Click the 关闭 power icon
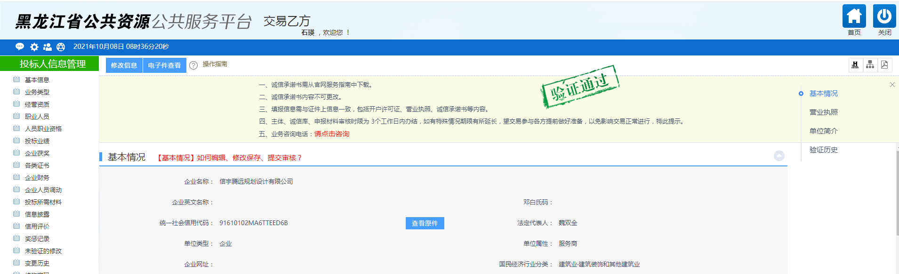Image resolution: width=899 pixels, height=274 pixels. (x=884, y=16)
